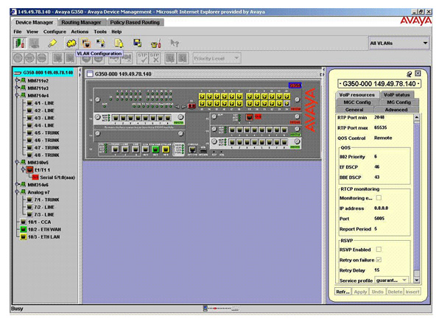Click the Delete button

pos(395,292)
